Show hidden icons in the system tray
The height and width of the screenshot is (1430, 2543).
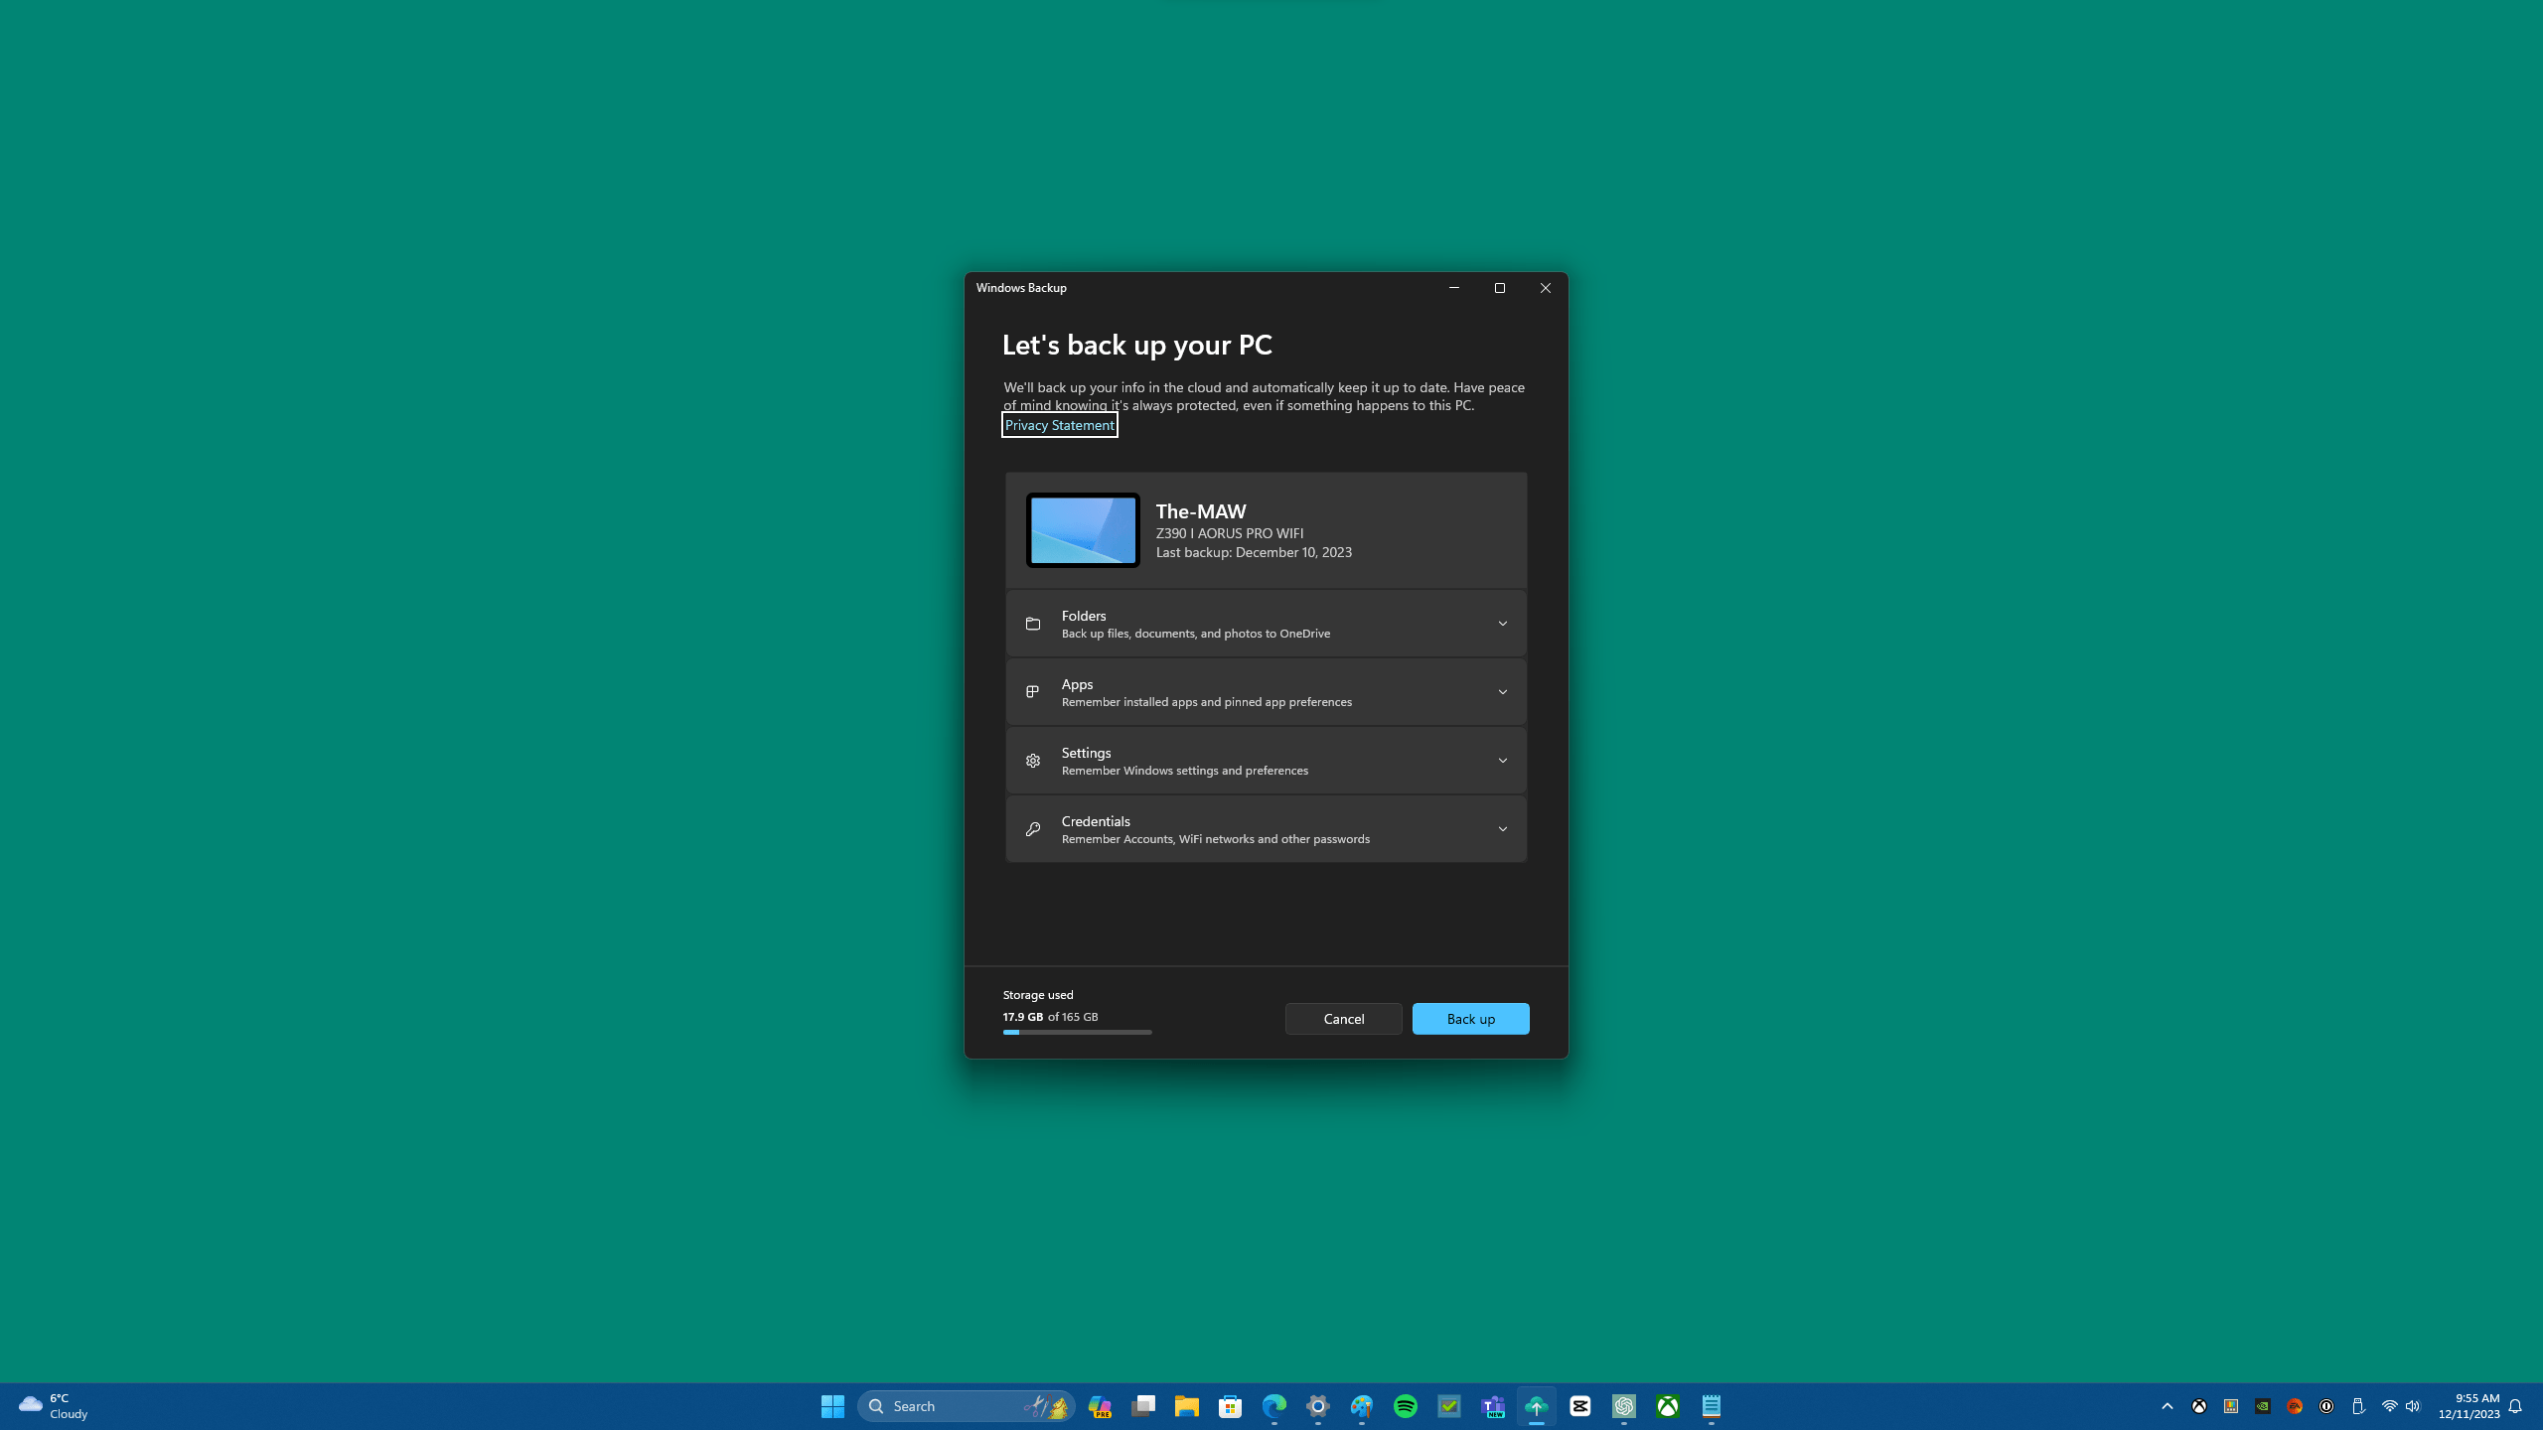pyautogui.click(x=2168, y=1406)
